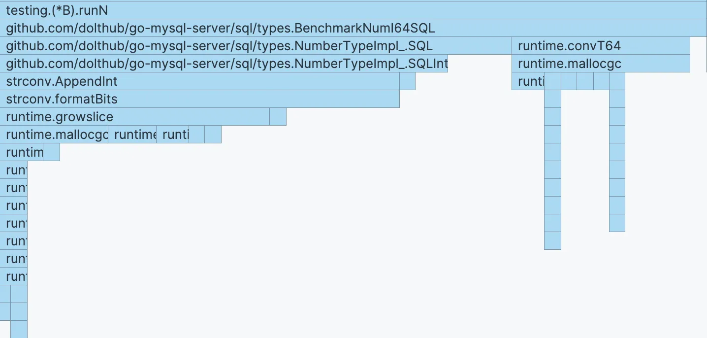Click the truncated frame right of left runtime.mallocgc
Viewport: 707px width, 338px height.
pos(132,135)
